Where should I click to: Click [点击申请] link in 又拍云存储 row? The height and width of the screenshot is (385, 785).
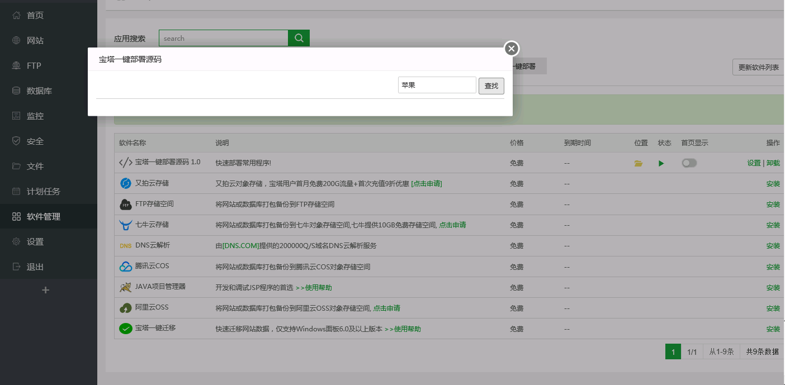427,184
